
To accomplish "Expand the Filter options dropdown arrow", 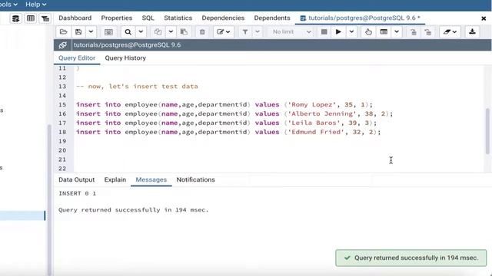I will (258, 31).
